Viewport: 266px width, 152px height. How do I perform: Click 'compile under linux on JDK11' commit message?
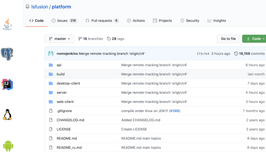tap(145, 111)
